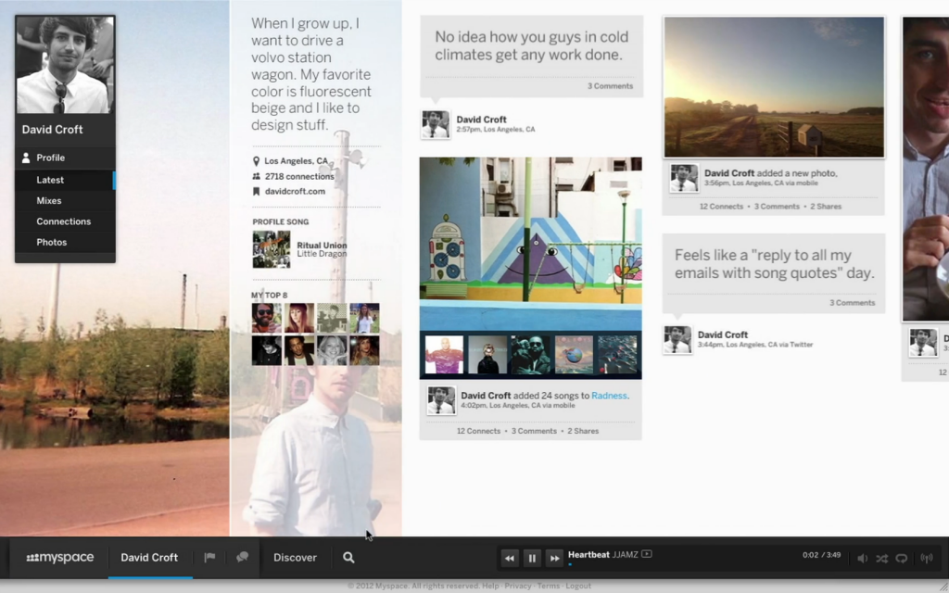Open the Ritual Union song title

pos(322,245)
